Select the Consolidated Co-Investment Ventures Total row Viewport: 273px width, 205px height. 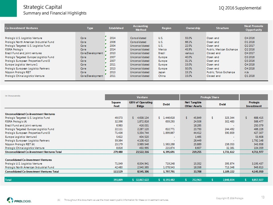click(x=32, y=172)
